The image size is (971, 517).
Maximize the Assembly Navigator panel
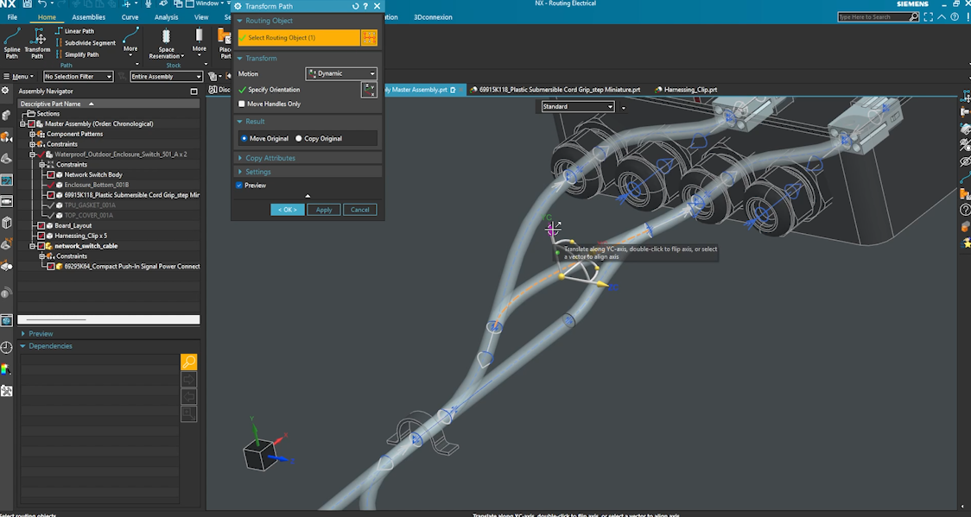click(x=194, y=91)
